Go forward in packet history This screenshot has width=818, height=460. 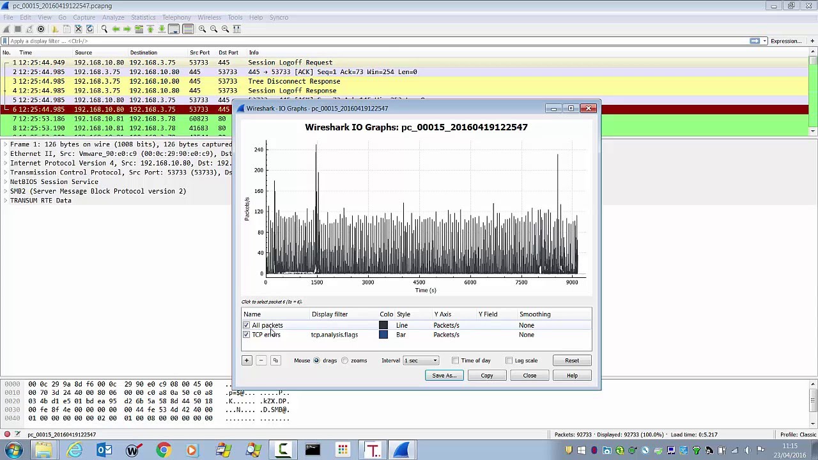pos(127,29)
